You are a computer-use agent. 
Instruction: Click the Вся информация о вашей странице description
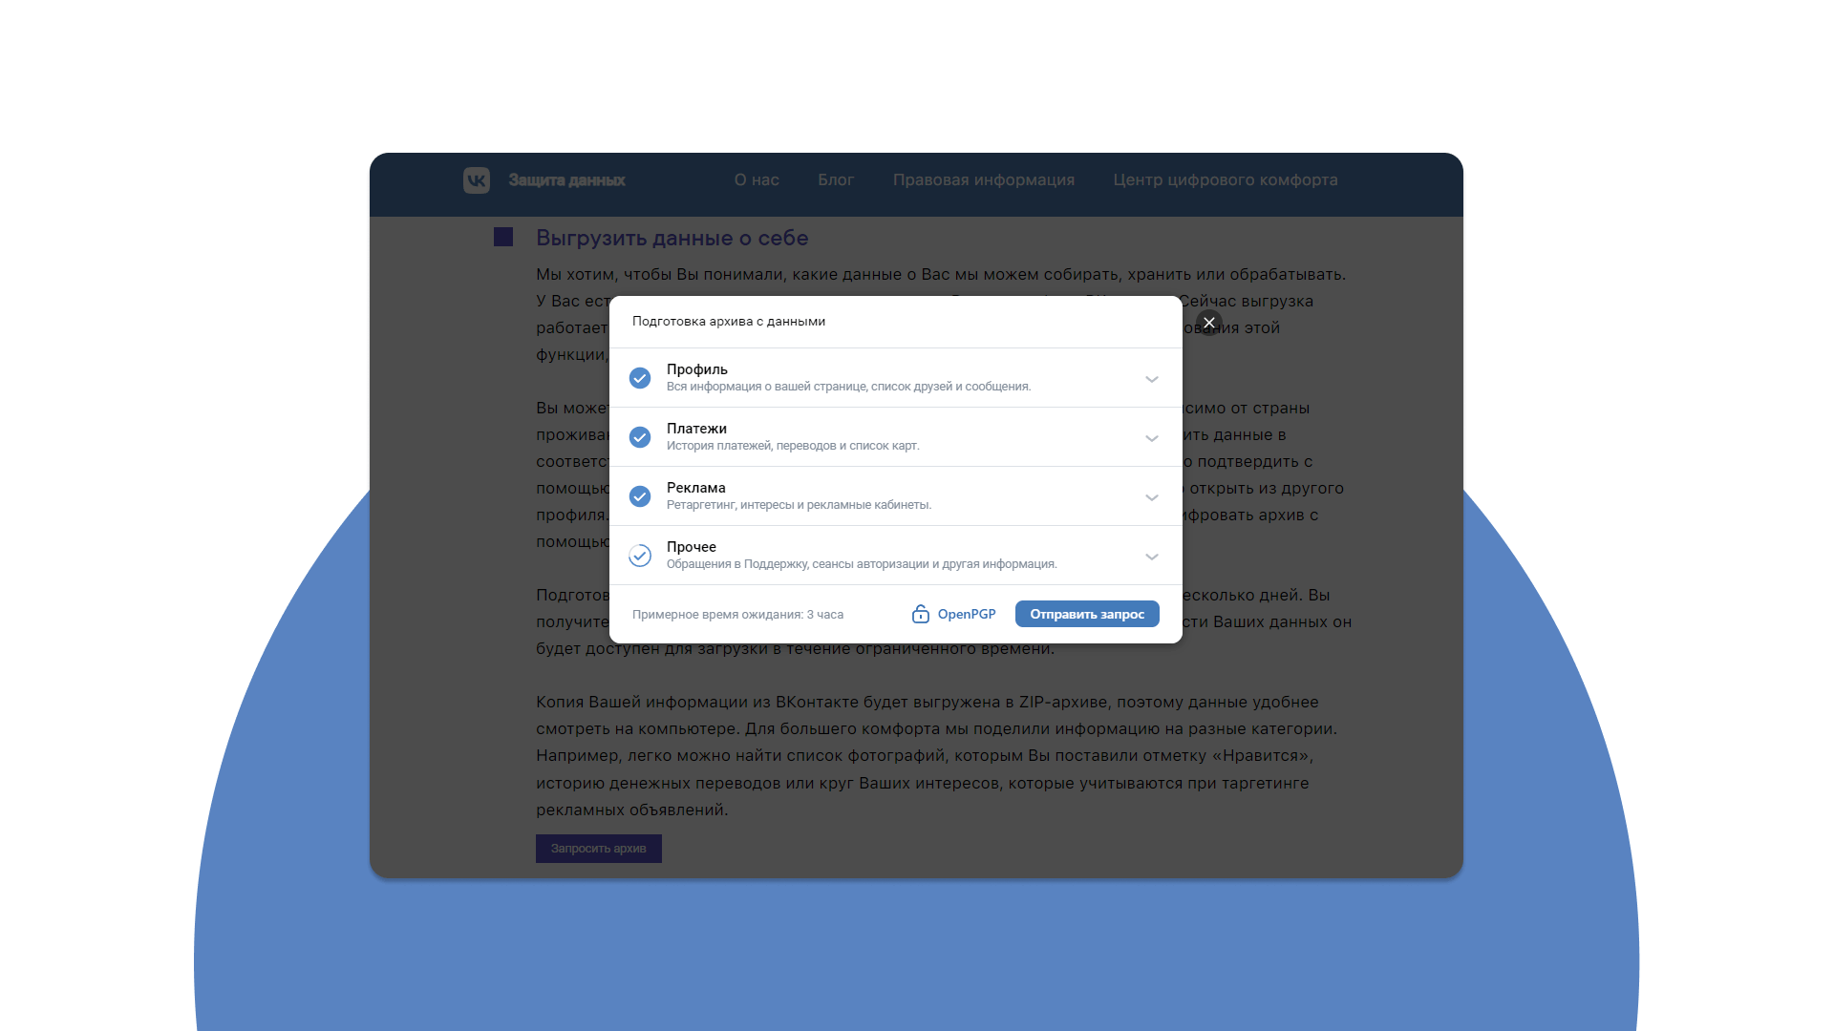(849, 387)
